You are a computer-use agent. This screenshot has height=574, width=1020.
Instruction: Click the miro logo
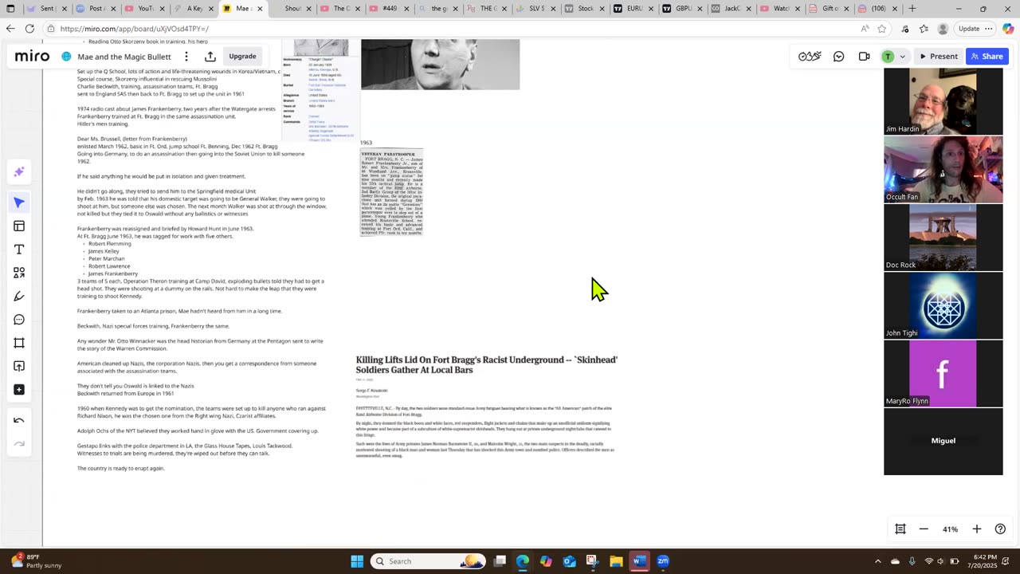coord(32,57)
